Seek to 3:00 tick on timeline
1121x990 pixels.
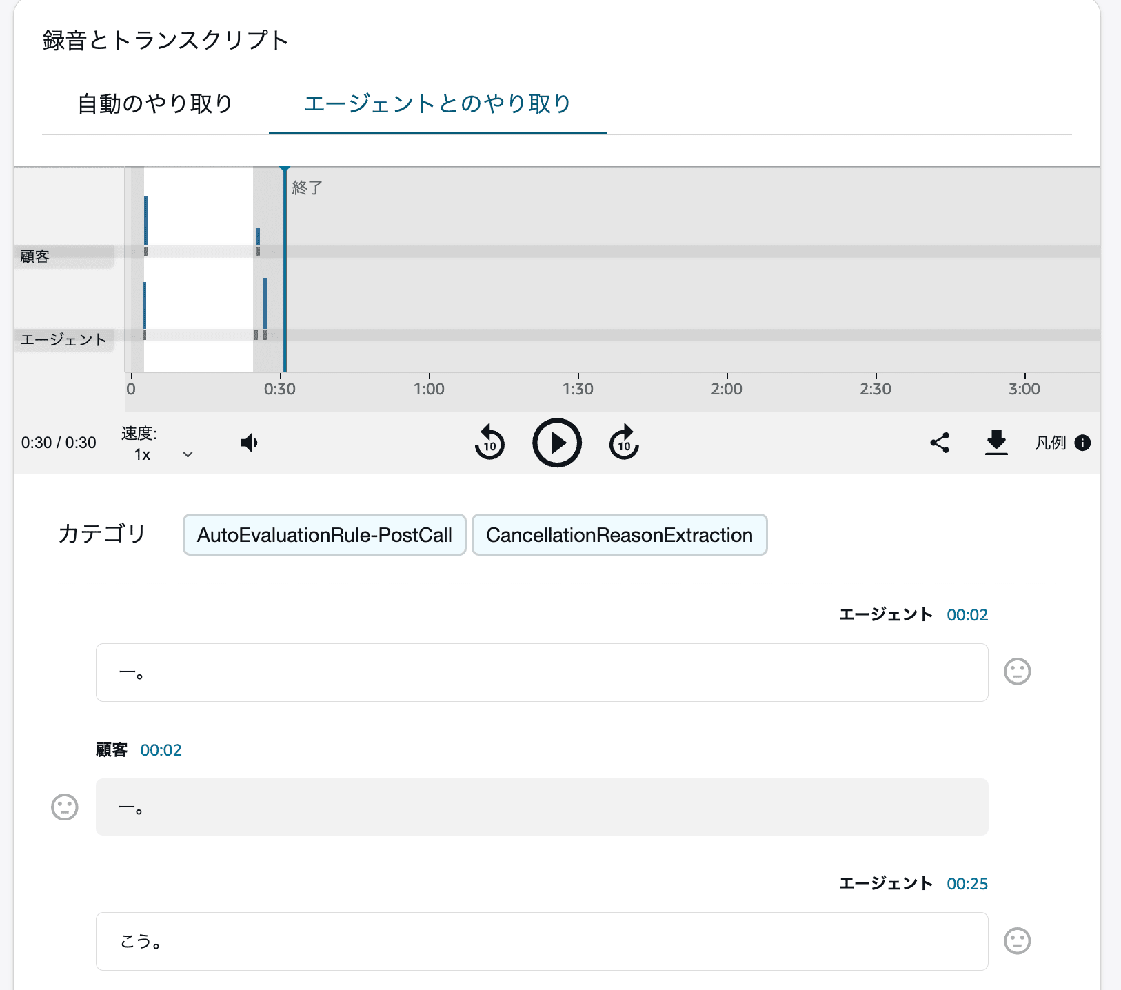(1024, 389)
